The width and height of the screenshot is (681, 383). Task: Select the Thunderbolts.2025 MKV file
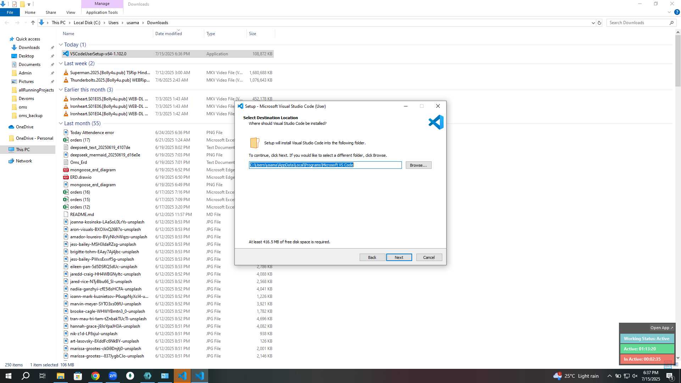point(167,80)
